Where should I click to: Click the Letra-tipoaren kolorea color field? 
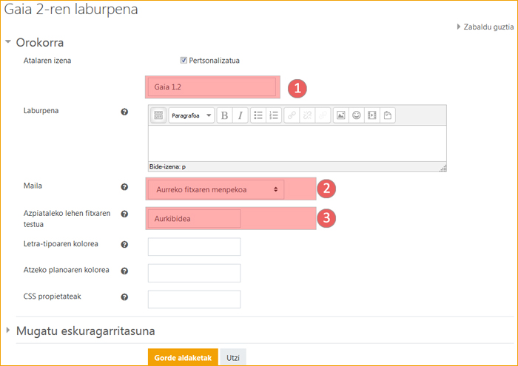coord(195,247)
